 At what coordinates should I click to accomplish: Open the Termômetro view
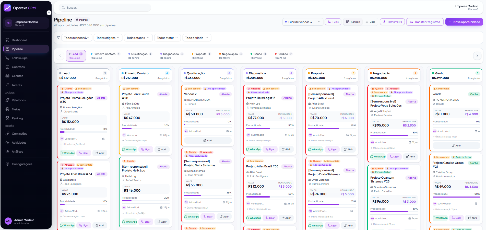point(392,22)
